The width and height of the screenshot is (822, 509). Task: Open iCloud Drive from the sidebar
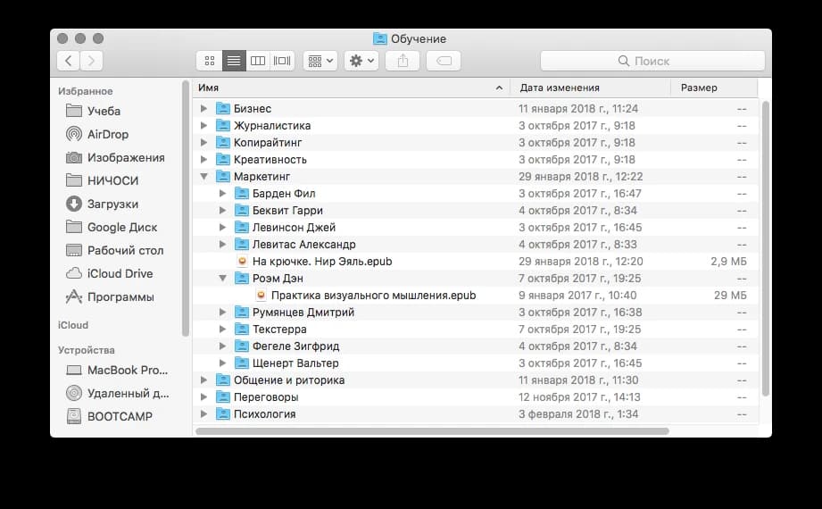[x=120, y=273]
